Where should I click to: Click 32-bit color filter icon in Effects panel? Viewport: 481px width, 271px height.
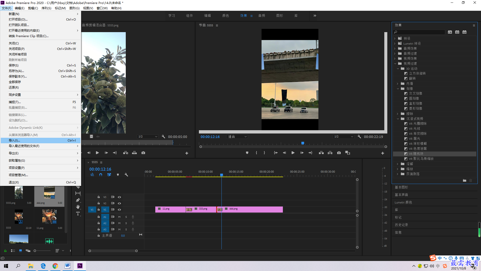[457, 32]
